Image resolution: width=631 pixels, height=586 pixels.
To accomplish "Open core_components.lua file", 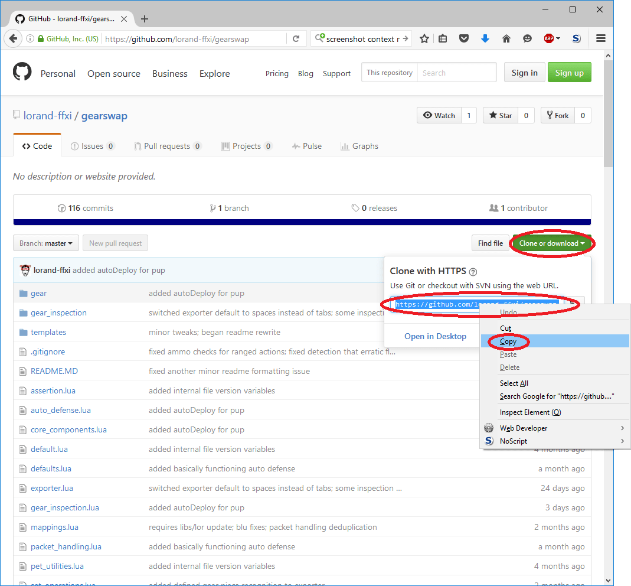I will pyautogui.click(x=69, y=429).
